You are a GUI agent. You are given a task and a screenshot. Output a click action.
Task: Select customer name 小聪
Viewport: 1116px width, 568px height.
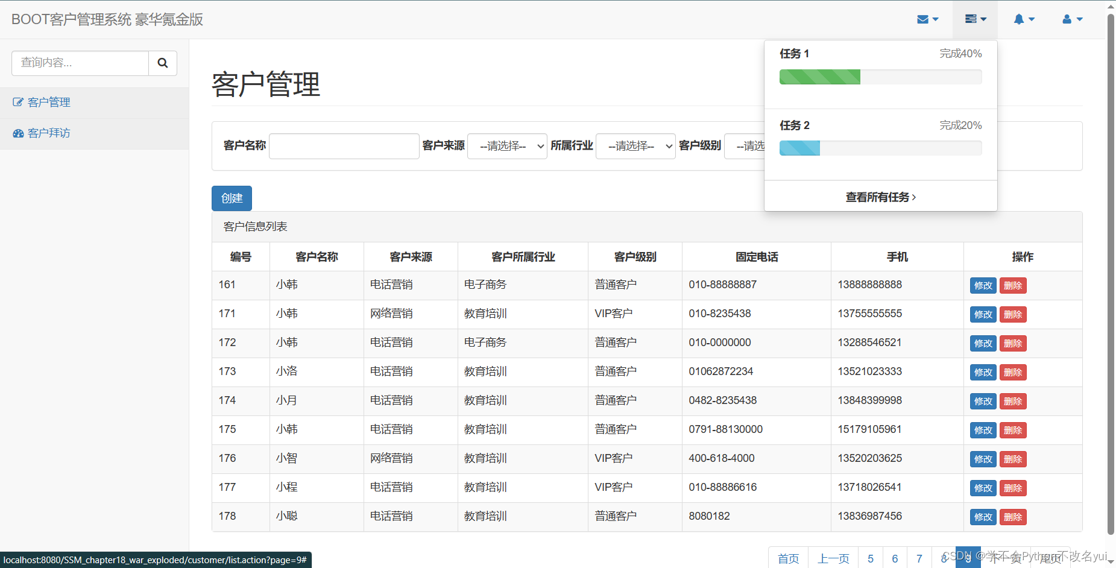(x=287, y=516)
